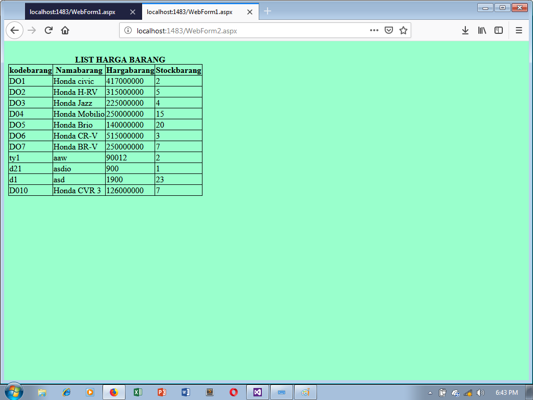
Task: Click the stock value 15 cell
Action: pyautogui.click(x=179, y=114)
